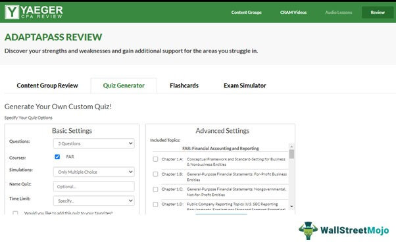
Task: Open the Simulations dropdown showing Only Multiple Choice
Action: click(93, 172)
